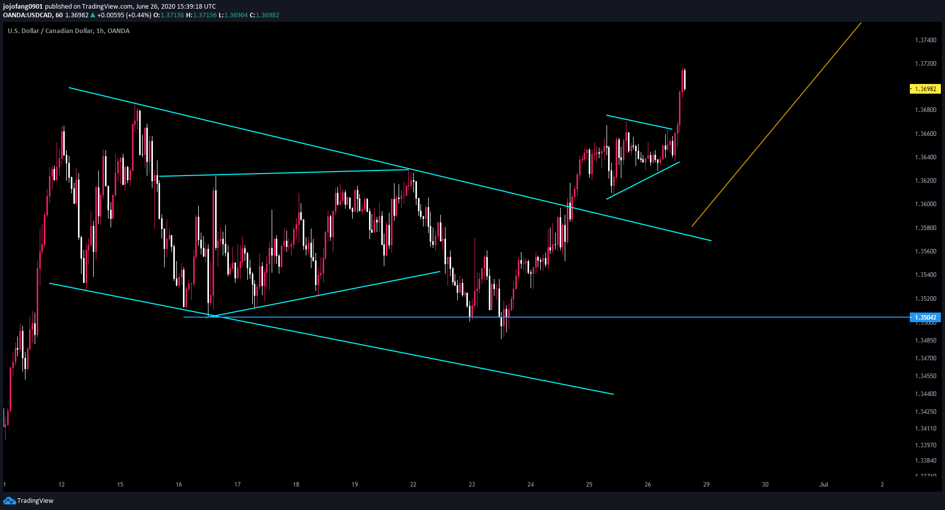Click the yellow current price label 1.36982
This screenshot has width=945, height=510.
925,89
